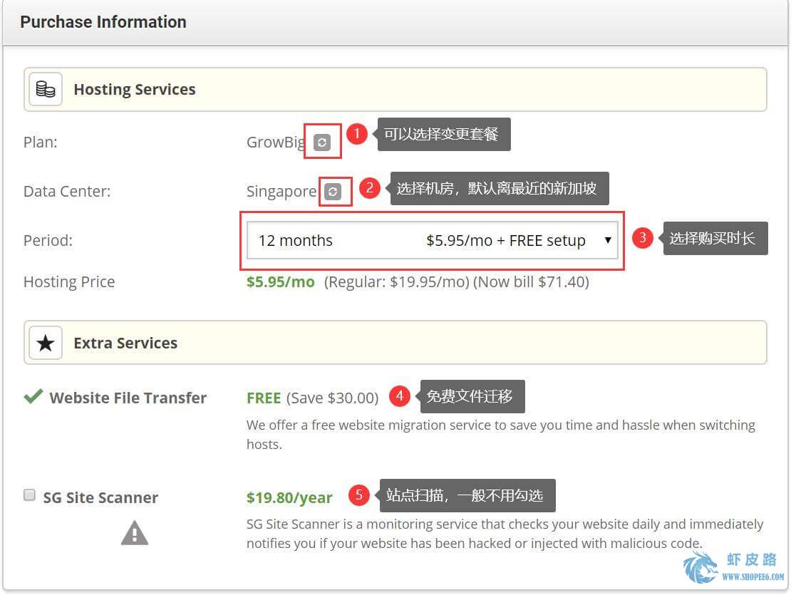Click the Purchase Information title
Viewport: 796px width, 595px height.
click(x=103, y=22)
